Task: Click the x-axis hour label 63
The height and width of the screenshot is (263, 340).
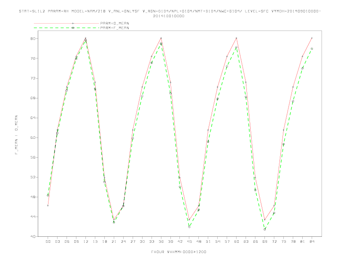Action: tap(246, 242)
